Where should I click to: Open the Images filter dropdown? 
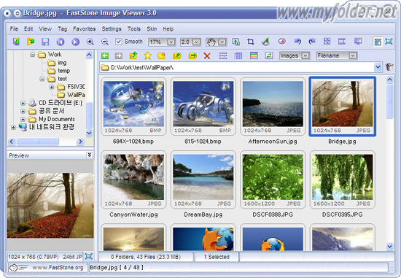[305, 55]
